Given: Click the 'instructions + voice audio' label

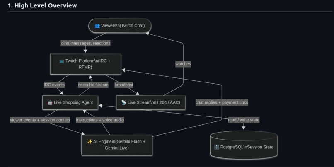Looking at the screenshot, I should [x=100, y=120].
